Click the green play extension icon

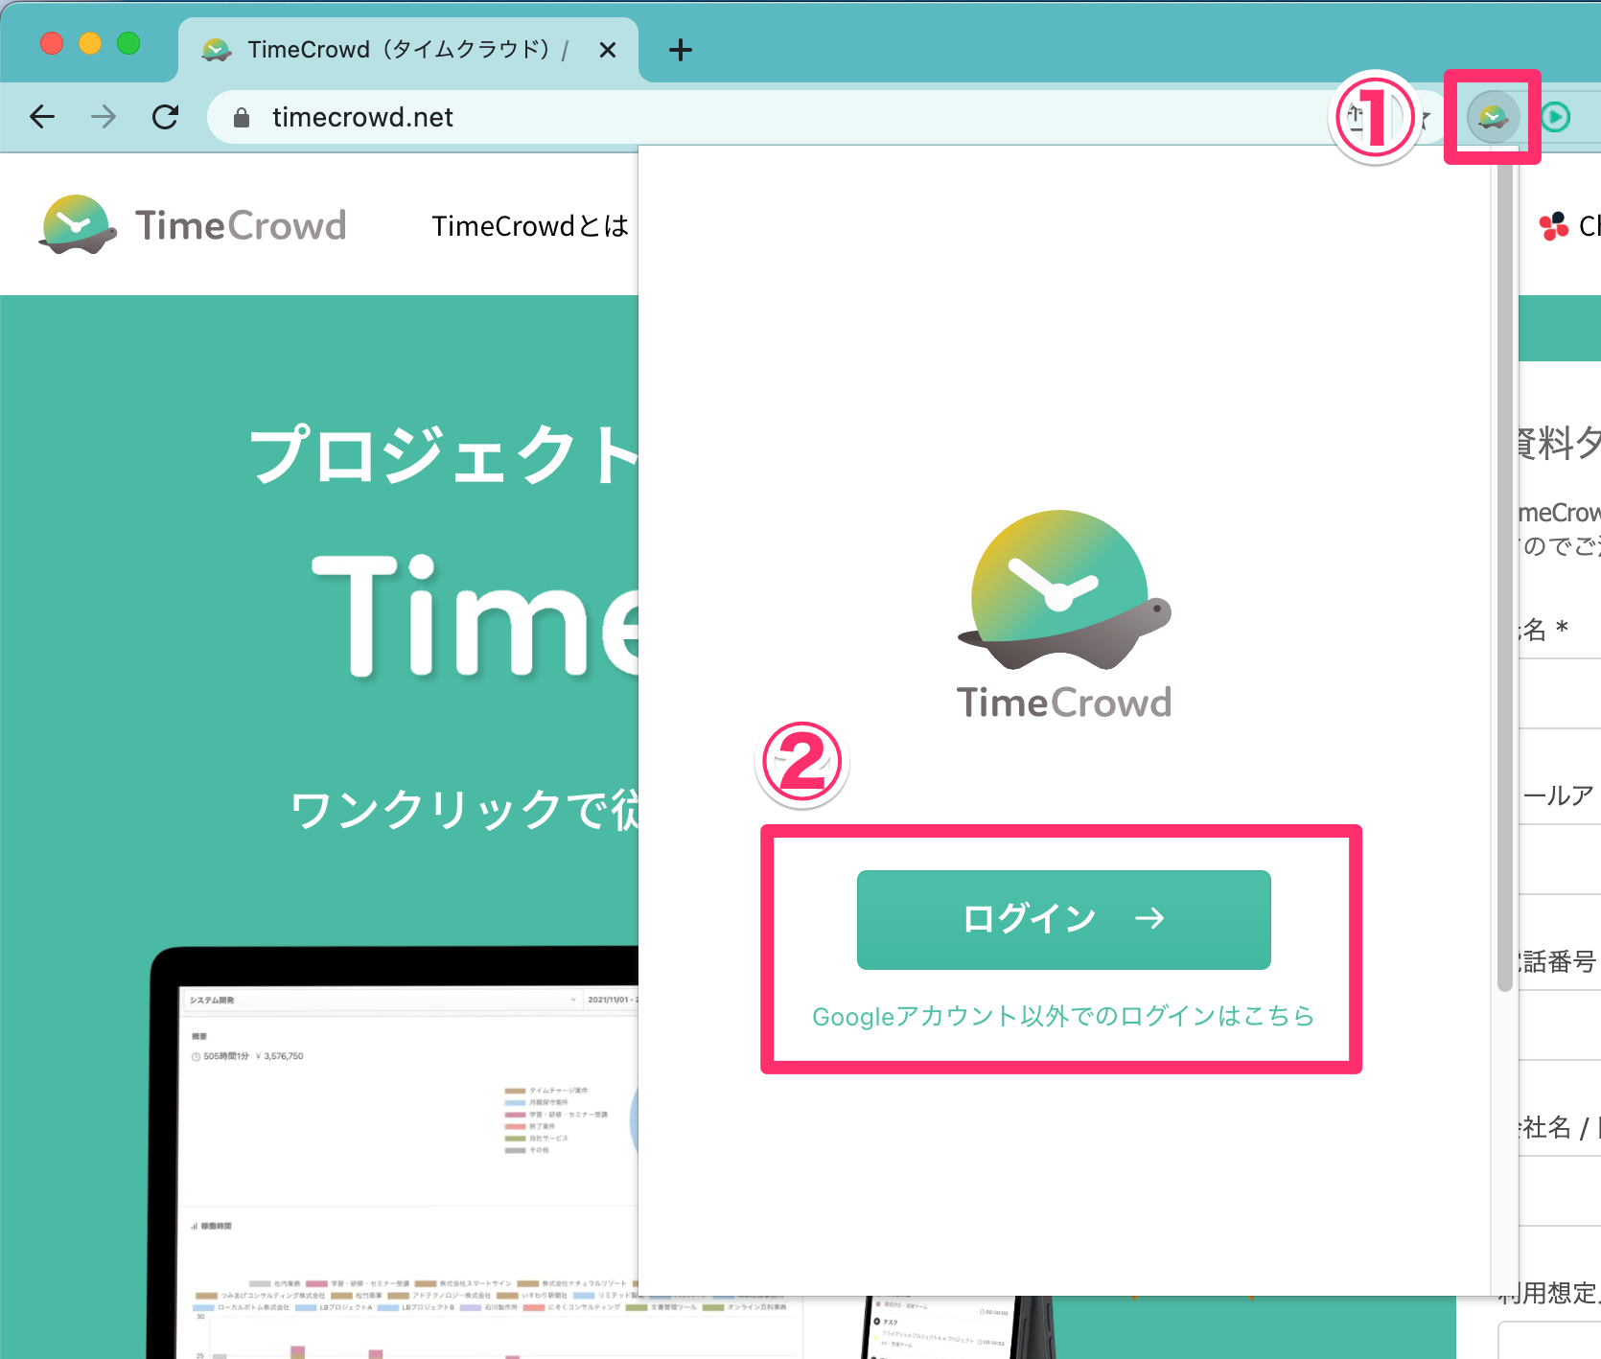(1555, 116)
